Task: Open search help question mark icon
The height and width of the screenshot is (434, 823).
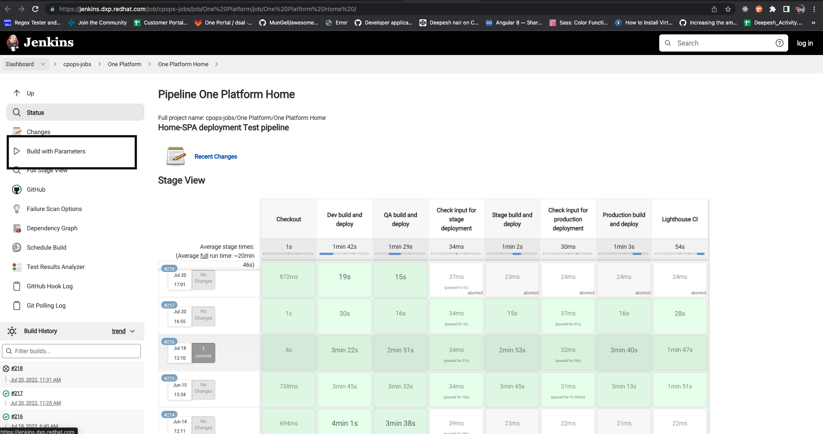Action: pyautogui.click(x=779, y=43)
